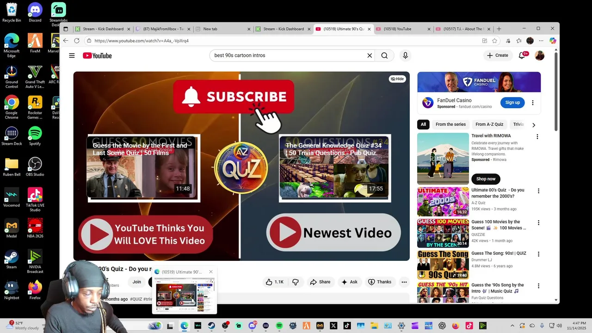Open YouTube account avatar menu
The height and width of the screenshot is (333, 592).
540,55
